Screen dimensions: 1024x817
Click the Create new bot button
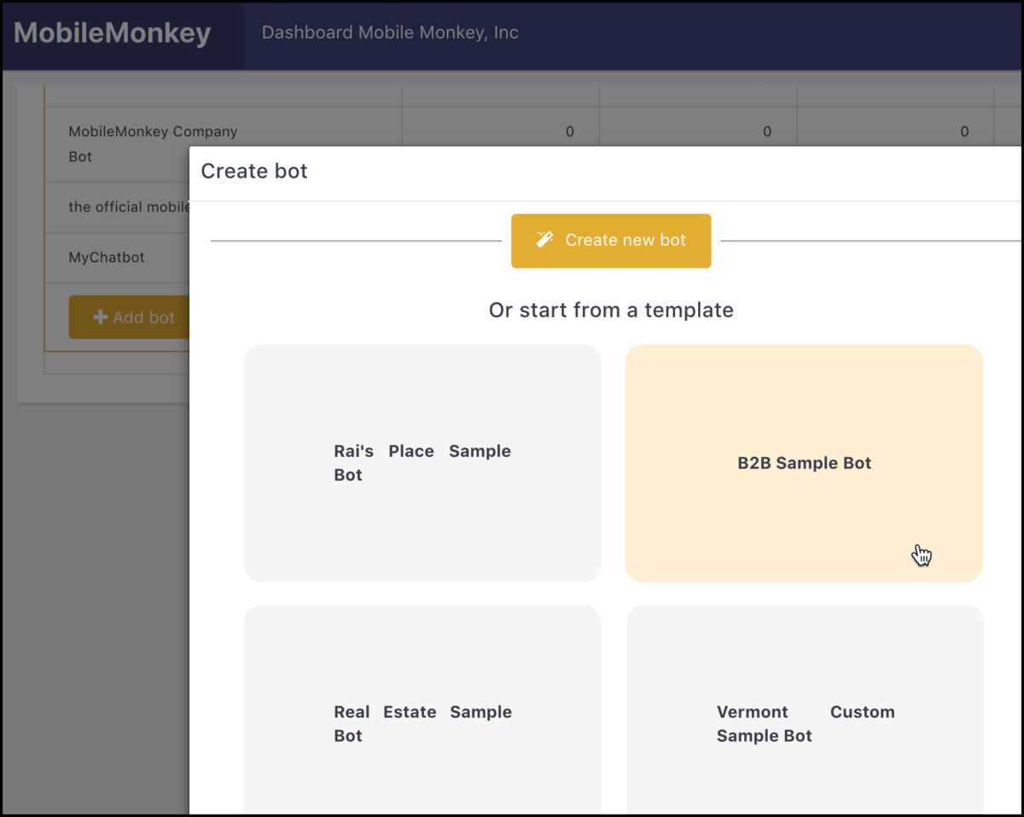click(611, 240)
